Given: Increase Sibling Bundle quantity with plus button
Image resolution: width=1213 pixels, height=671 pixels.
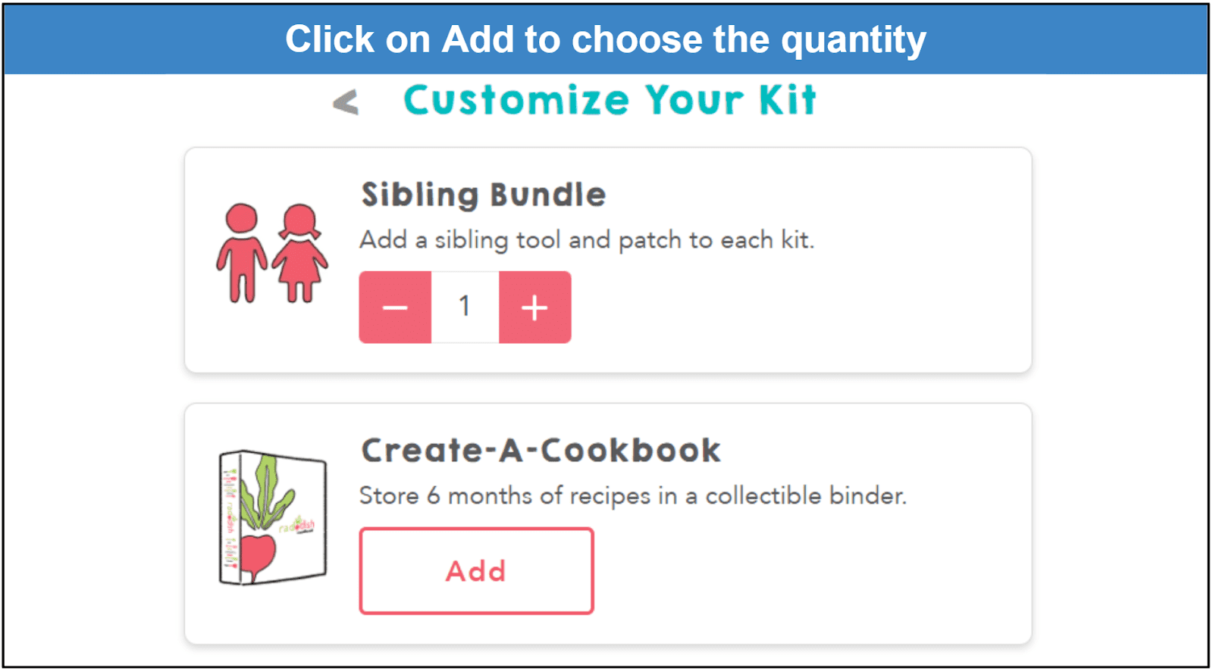Looking at the screenshot, I should (x=535, y=307).
